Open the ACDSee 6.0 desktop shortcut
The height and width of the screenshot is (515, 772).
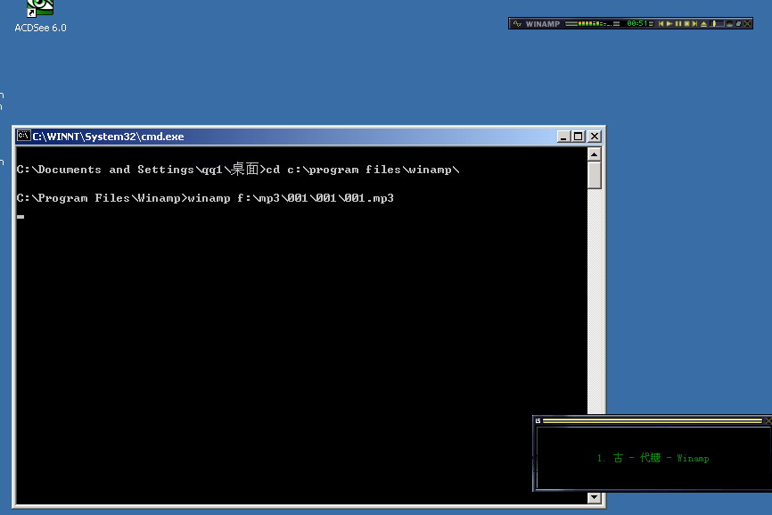40,16
